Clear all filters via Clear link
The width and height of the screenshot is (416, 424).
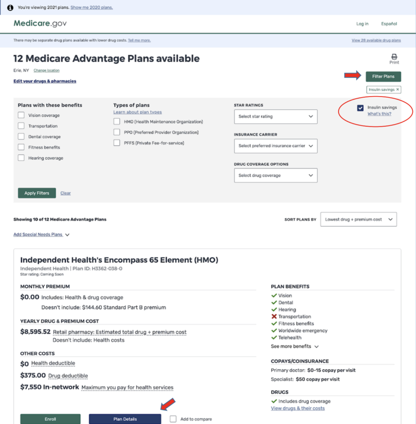[x=65, y=193]
